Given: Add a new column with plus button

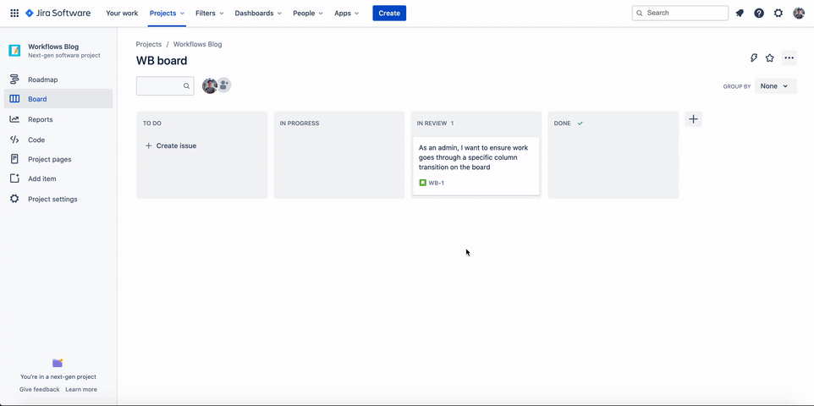Looking at the screenshot, I should click(x=693, y=119).
